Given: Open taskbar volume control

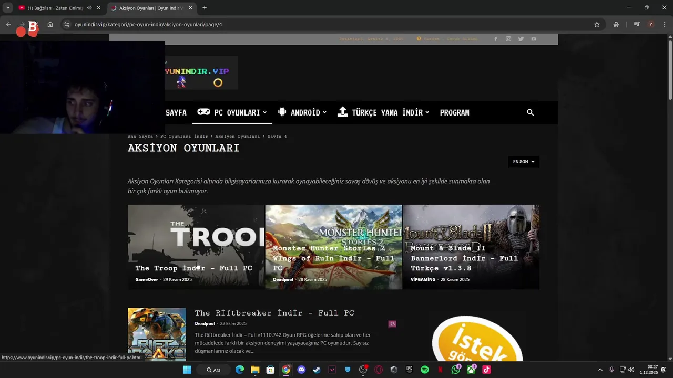Looking at the screenshot, I should point(631,370).
